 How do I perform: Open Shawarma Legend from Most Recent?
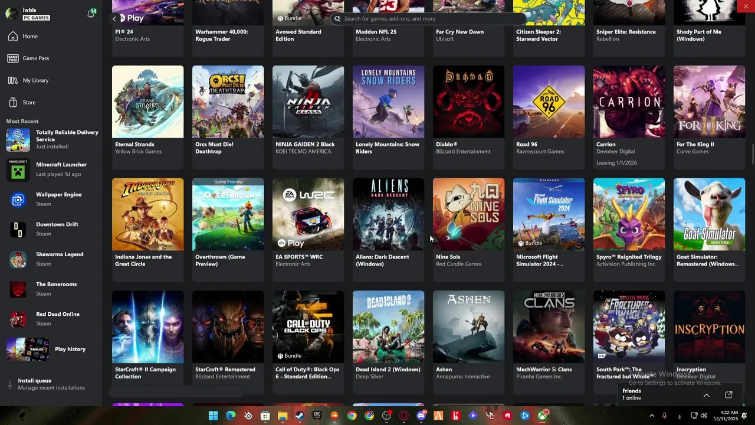coord(52,259)
